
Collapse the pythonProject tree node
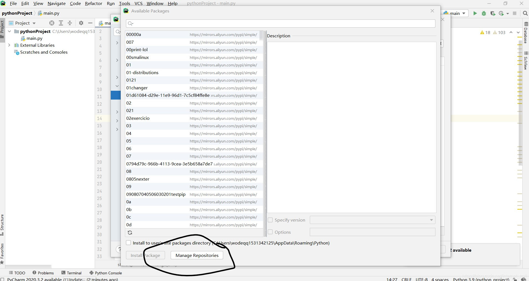point(9,31)
